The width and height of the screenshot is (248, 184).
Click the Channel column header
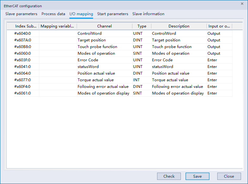click(104, 26)
